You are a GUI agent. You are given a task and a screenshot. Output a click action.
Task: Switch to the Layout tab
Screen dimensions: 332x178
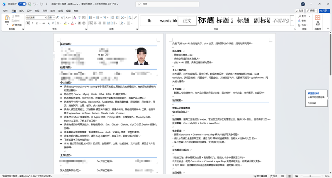(x=37, y=11)
